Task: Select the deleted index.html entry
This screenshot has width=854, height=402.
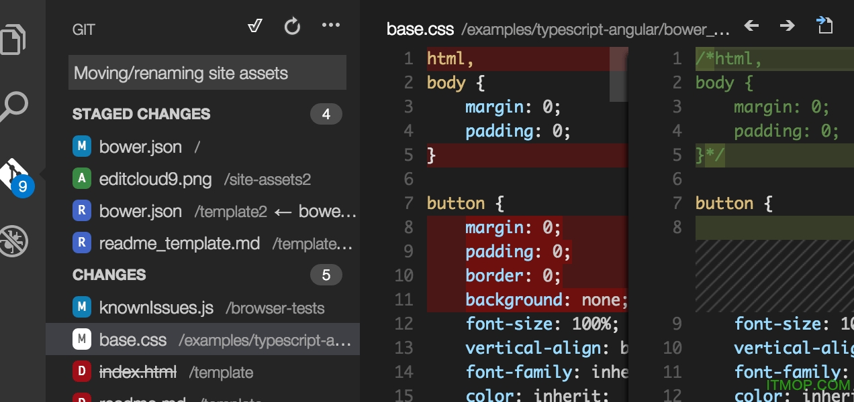Action: pos(138,372)
